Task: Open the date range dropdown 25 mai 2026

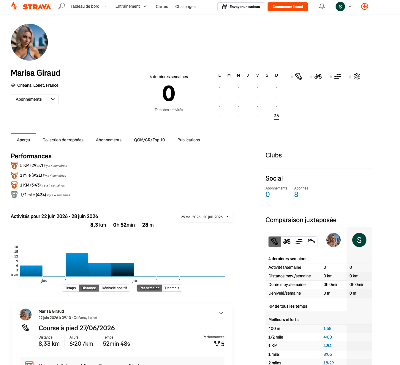Action: (x=205, y=217)
